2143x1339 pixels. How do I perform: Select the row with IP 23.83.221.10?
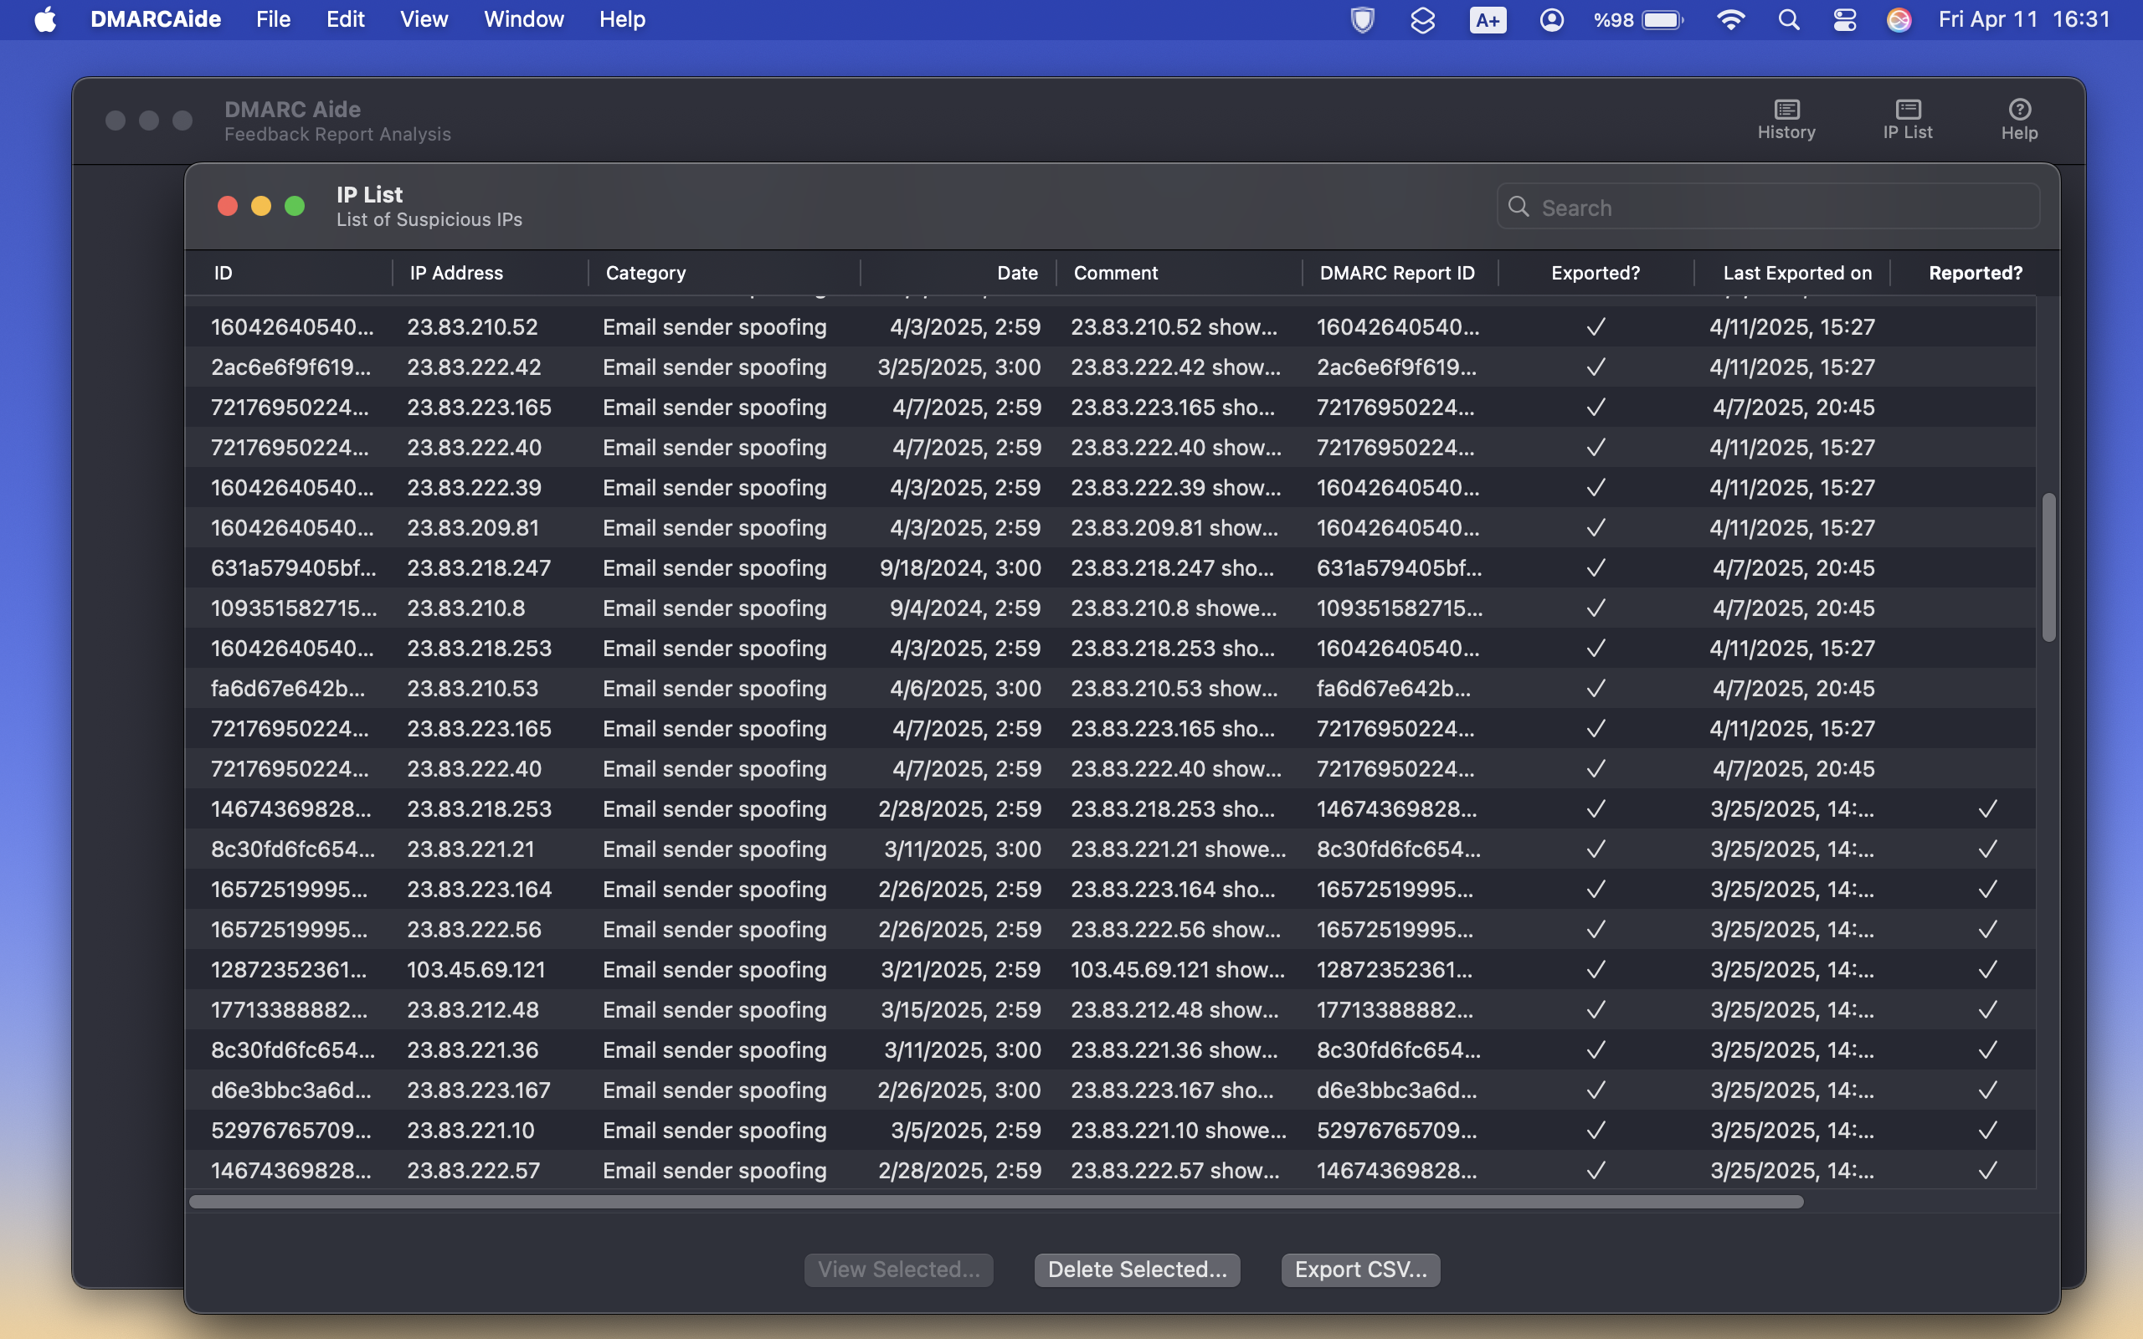click(x=1111, y=1130)
